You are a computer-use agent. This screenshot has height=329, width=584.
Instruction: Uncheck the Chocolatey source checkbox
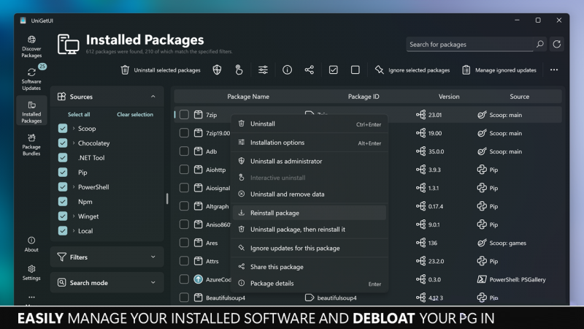point(63,143)
